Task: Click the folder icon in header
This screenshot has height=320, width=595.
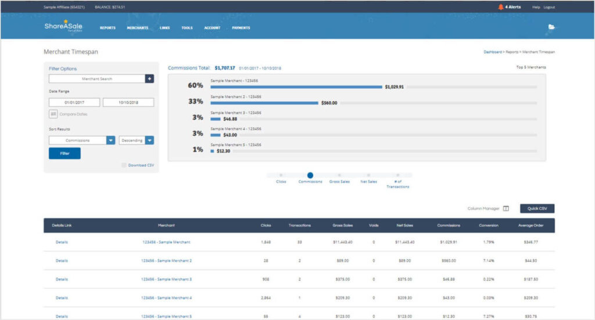Action: tap(551, 27)
